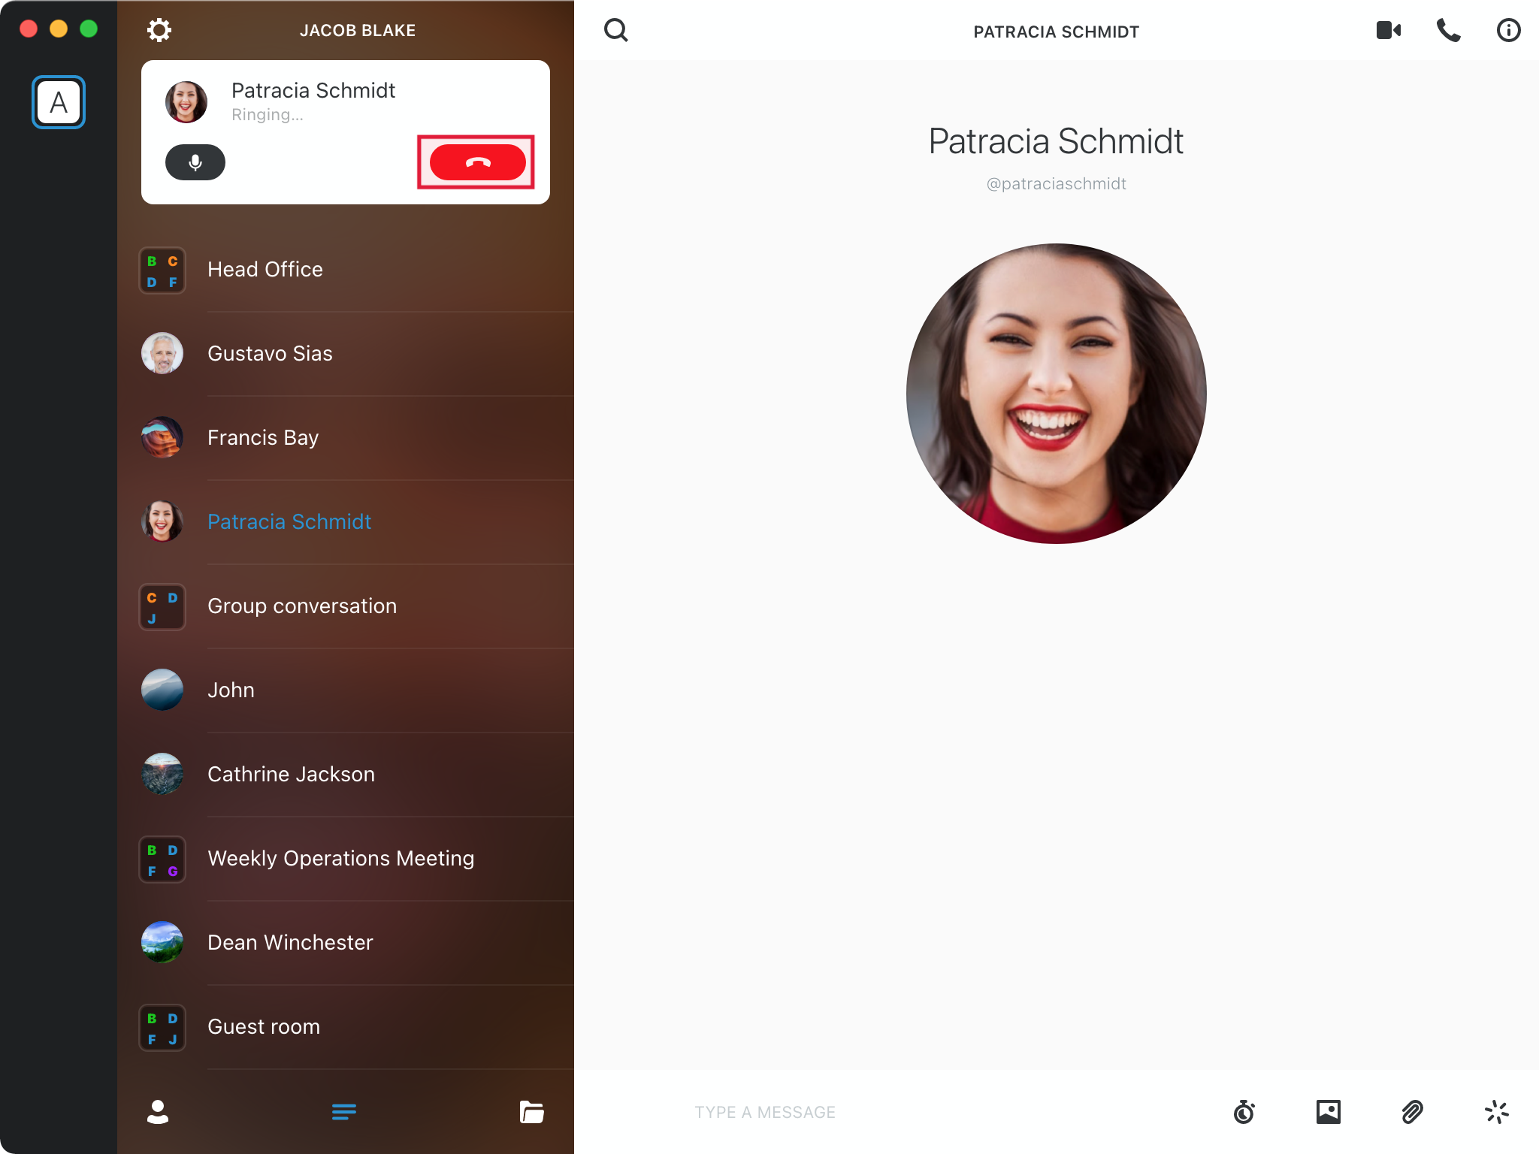Click Ringing... status text
1539x1154 pixels.
[268, 115]
